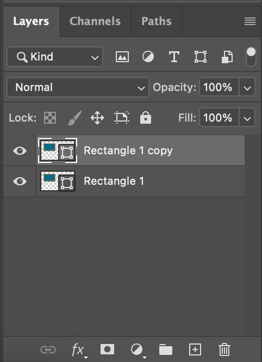Hide the Rectangle 1 copy layer

pos(20,151)
